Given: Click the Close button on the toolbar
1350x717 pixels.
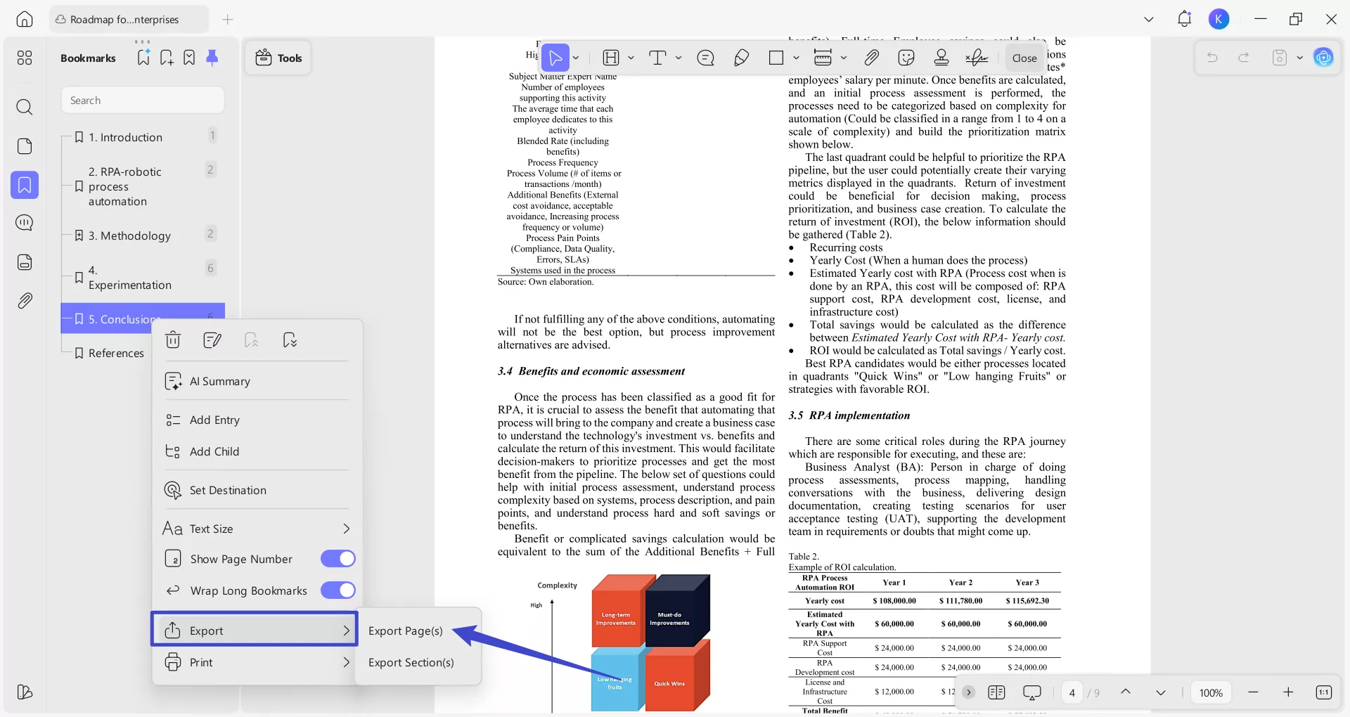Looking at the screenshot, I should coord(1024,58).
